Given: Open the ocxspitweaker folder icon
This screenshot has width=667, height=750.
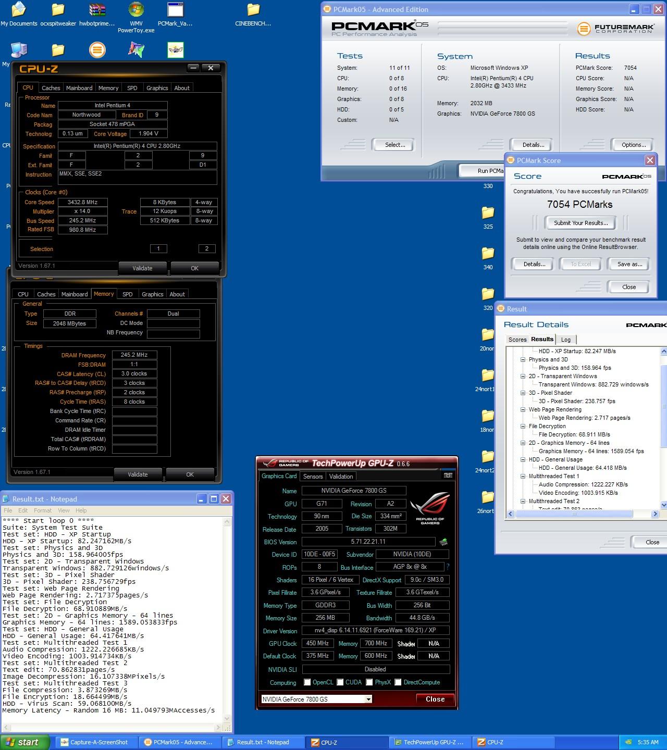Looking at the screenshot, I should (58, 14).
